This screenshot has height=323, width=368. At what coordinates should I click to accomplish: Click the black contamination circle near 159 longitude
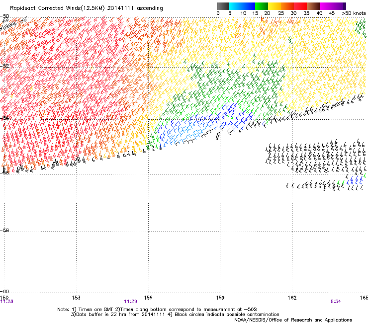pyautogui.click(x=218, y=136)
